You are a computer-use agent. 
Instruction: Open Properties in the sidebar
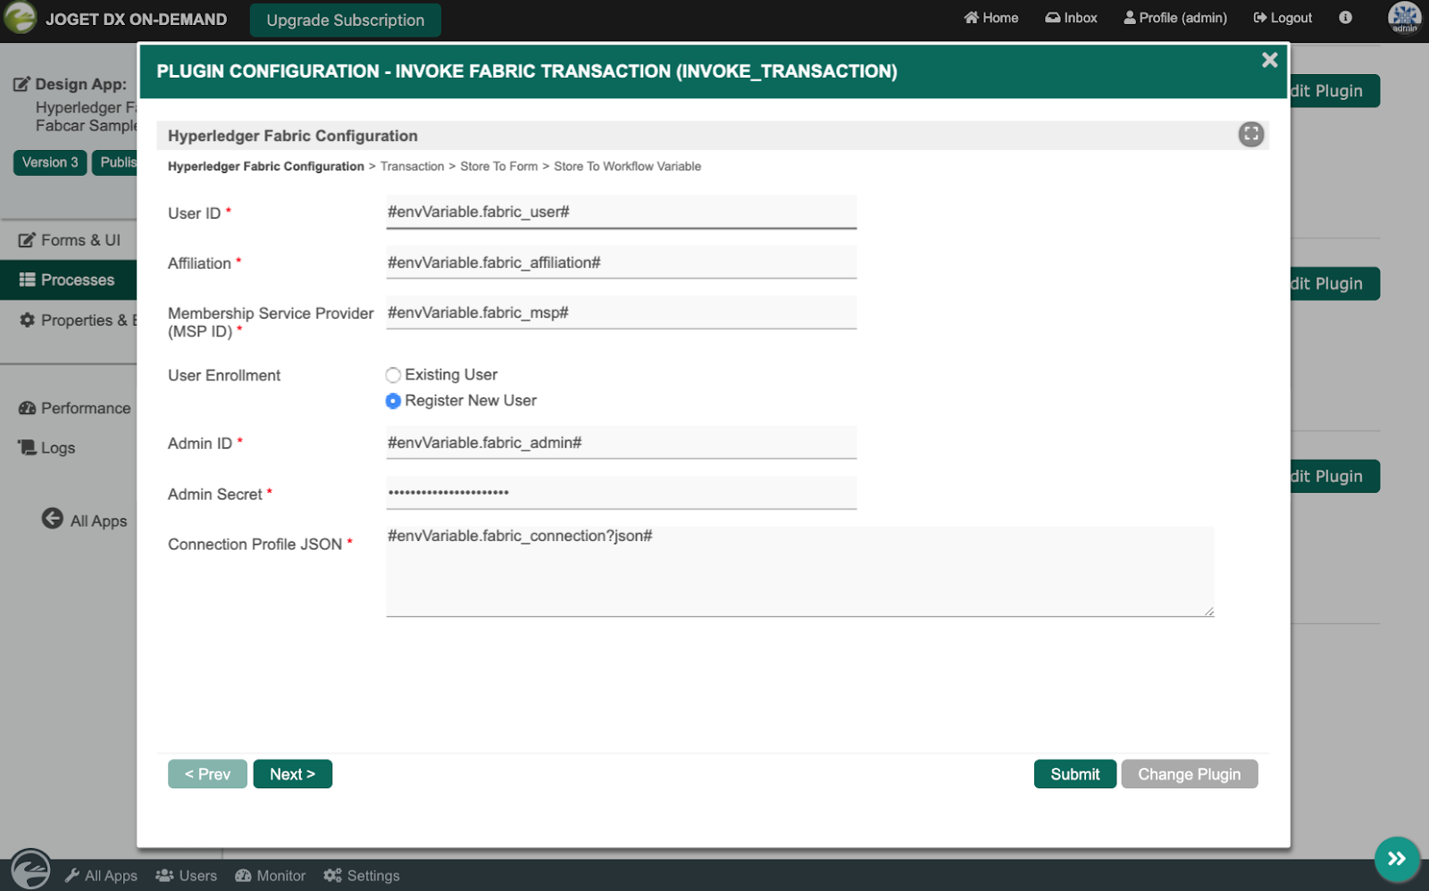(x=79, y=321)
